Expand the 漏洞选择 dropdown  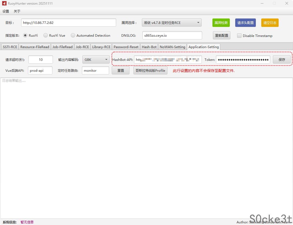[171, 23]
